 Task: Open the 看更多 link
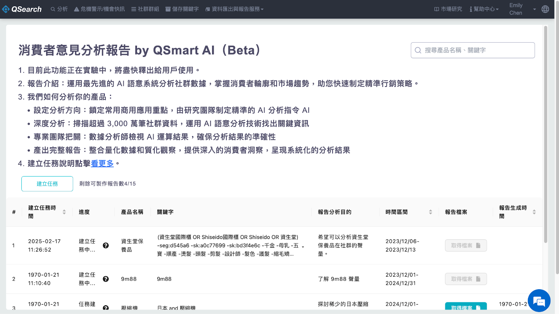(102, 163)
